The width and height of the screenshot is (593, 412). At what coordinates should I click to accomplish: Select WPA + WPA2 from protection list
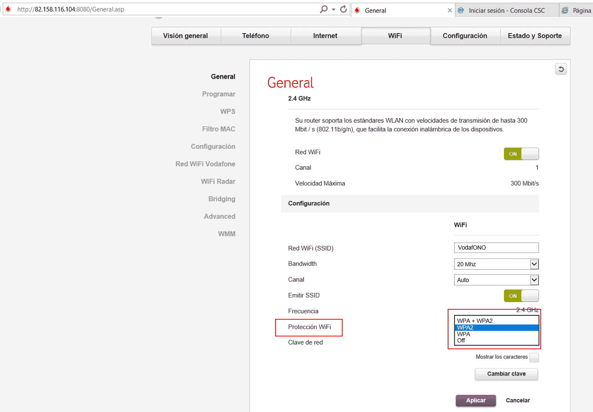475,320
